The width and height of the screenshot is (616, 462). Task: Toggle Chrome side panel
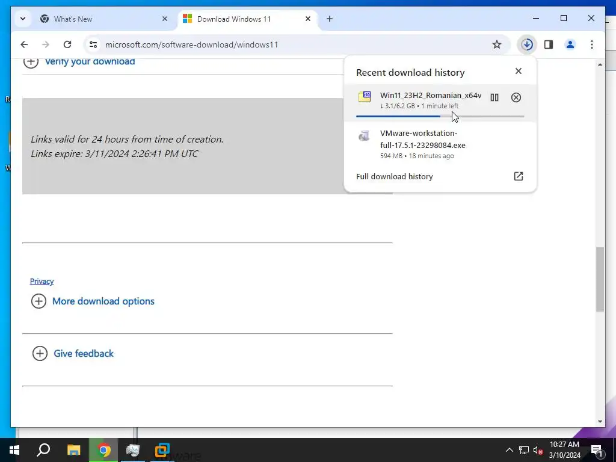(x=549, y=45)
